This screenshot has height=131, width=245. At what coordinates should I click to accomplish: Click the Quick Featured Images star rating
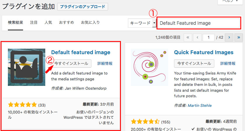(145, 121)
